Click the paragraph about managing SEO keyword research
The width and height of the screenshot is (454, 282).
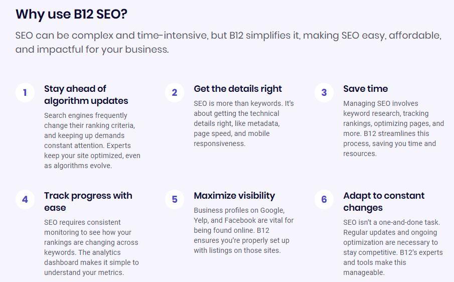click(x=393, y=128)
